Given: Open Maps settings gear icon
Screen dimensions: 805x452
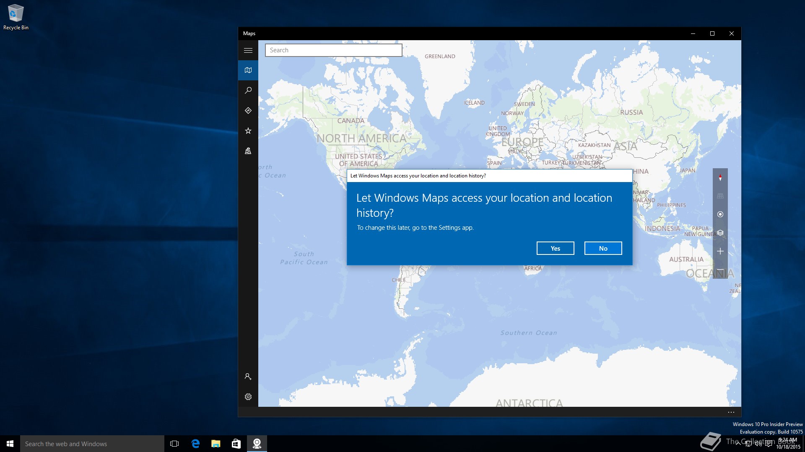Looking at the screenshot, I should point(248,397).
